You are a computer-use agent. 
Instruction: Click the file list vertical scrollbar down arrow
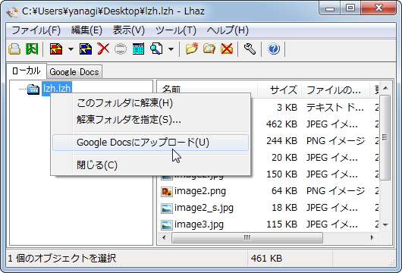tap(385, 225)
